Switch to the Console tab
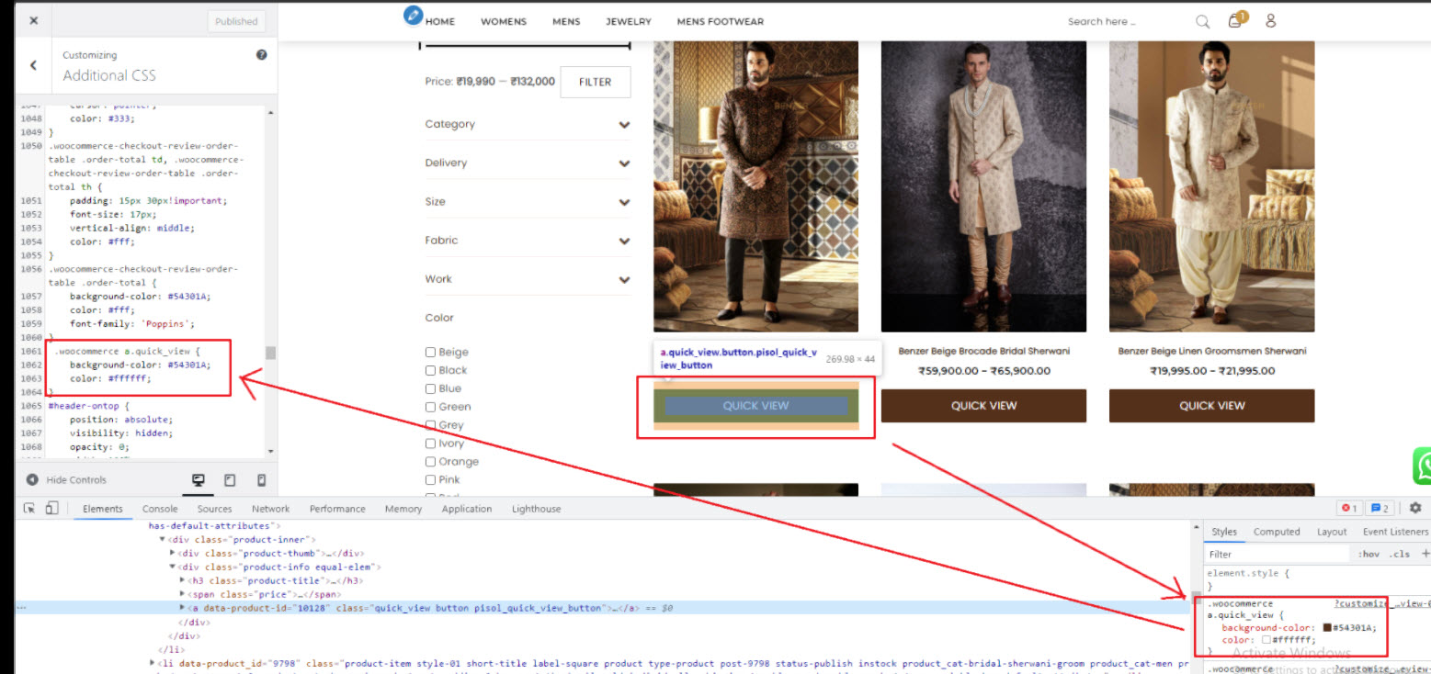Image resolution: width=1431 pixels, height=674 pixels. [x=160, y=509]
